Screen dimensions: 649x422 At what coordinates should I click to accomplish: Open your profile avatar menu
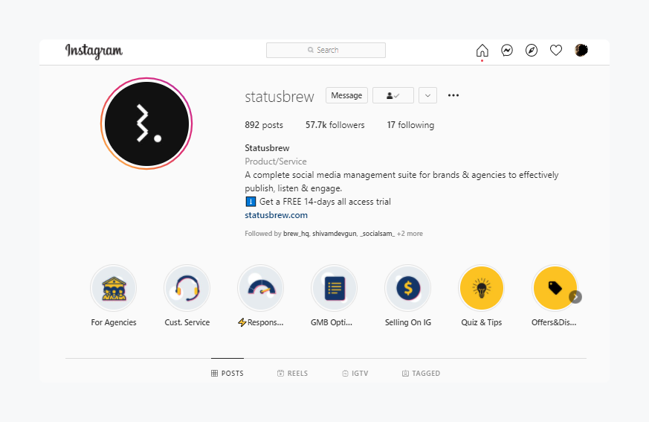[x=581, y=51]
